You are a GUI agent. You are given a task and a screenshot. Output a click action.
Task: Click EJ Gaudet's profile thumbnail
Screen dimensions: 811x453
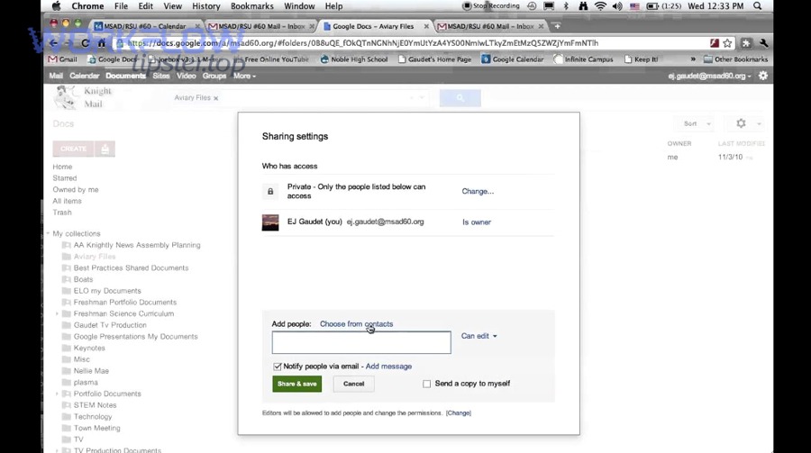270,222
